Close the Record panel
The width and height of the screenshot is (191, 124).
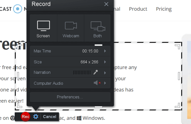coord(106,4)
